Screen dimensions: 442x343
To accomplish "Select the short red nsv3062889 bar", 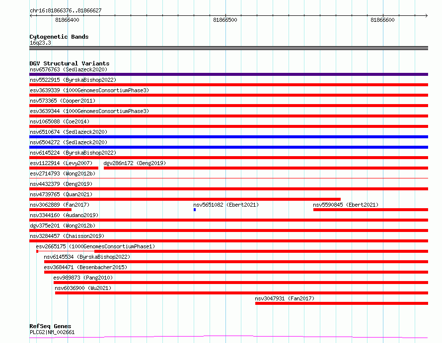I will [x=51, y=210].
